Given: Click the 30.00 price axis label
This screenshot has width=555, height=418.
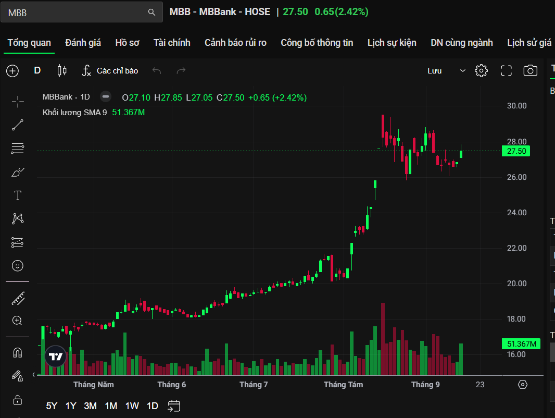Looking at the screenshot, I should point(517,106).
